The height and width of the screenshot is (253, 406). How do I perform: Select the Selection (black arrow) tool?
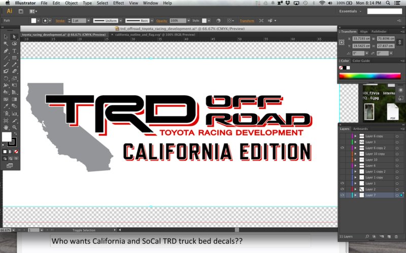(x=6, y=37)
